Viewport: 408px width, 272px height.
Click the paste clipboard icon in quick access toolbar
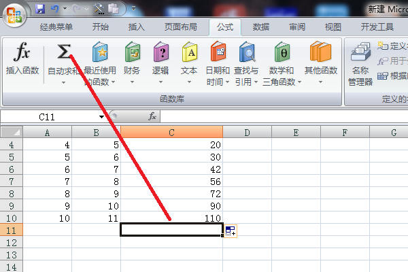(x=114, y=9)
